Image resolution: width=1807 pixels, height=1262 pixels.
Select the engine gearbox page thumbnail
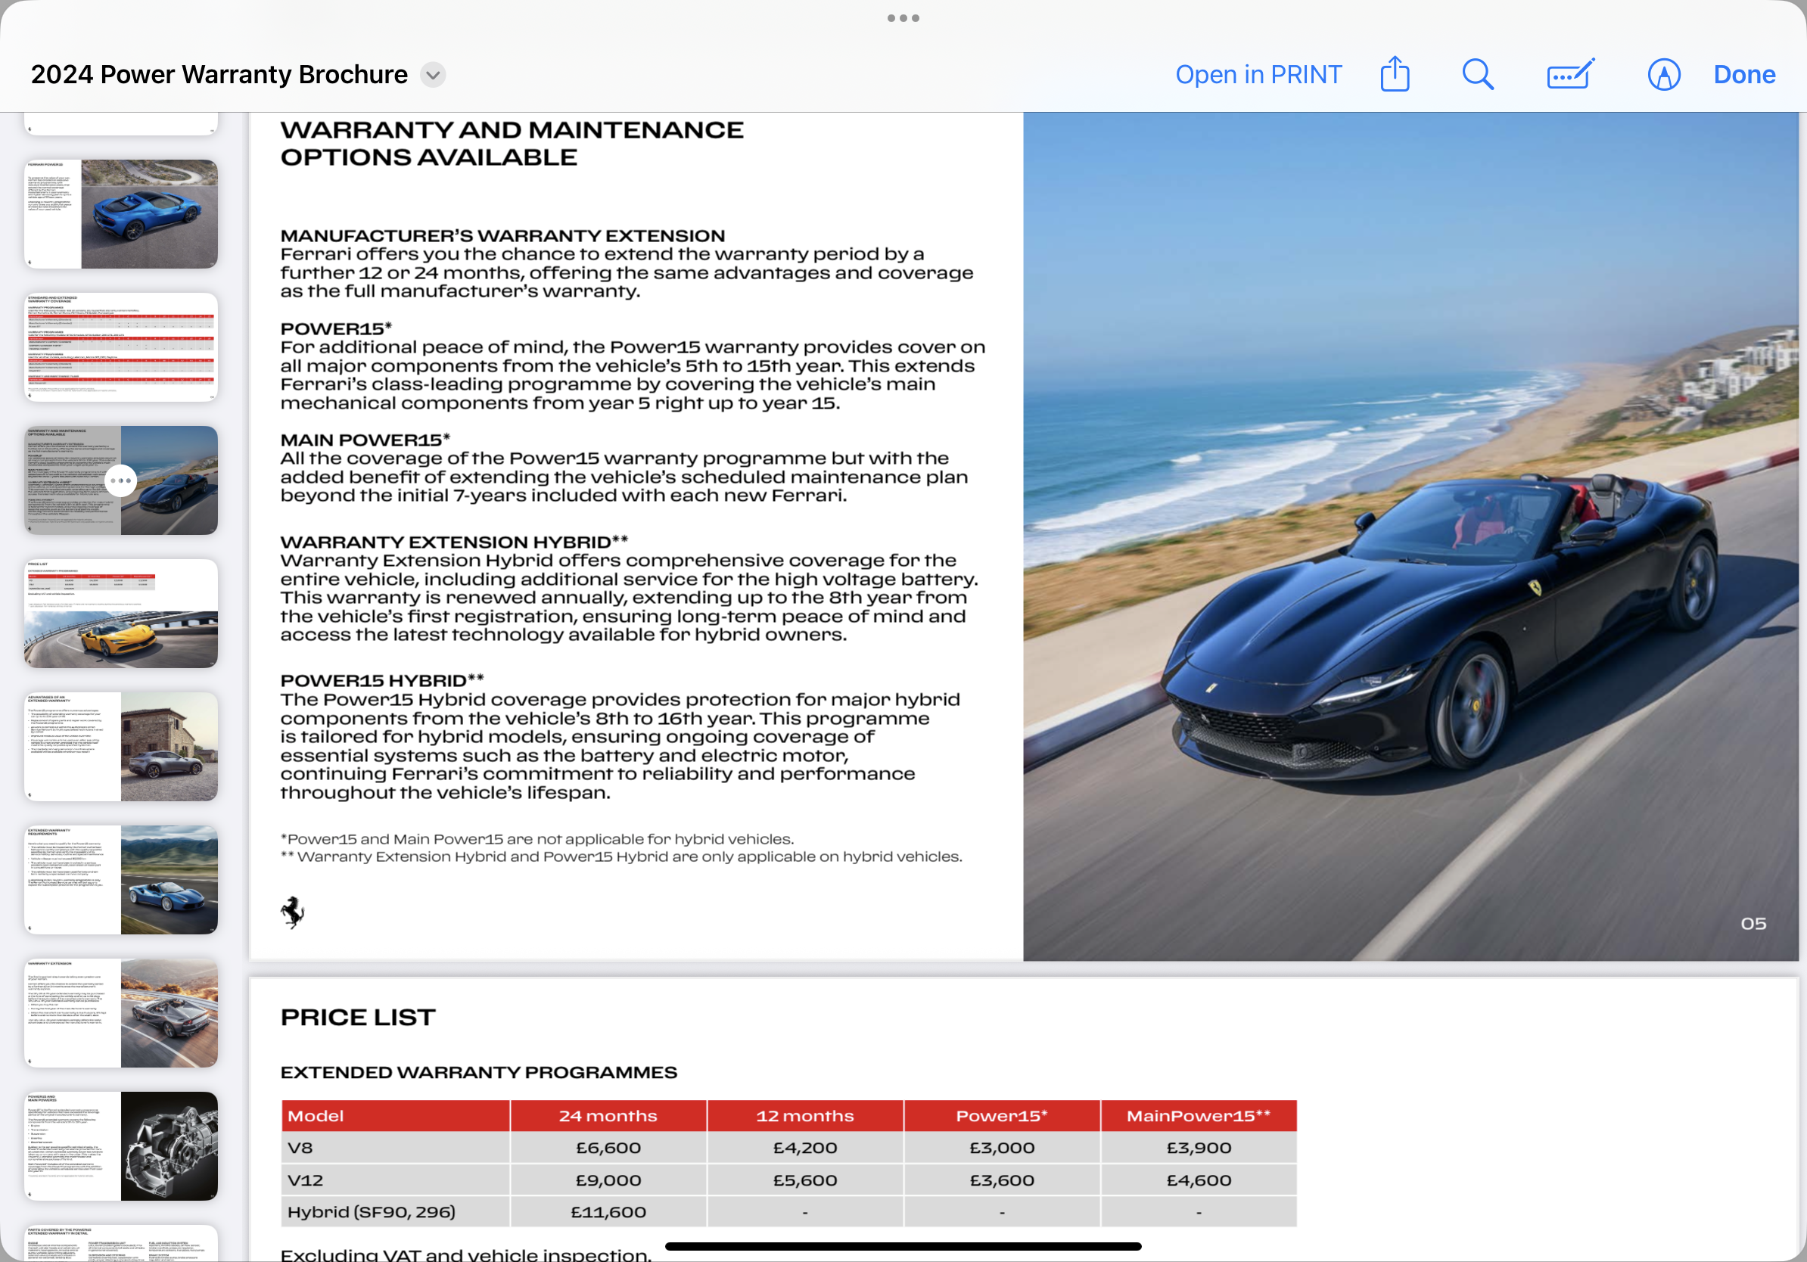click(121, 1145)
